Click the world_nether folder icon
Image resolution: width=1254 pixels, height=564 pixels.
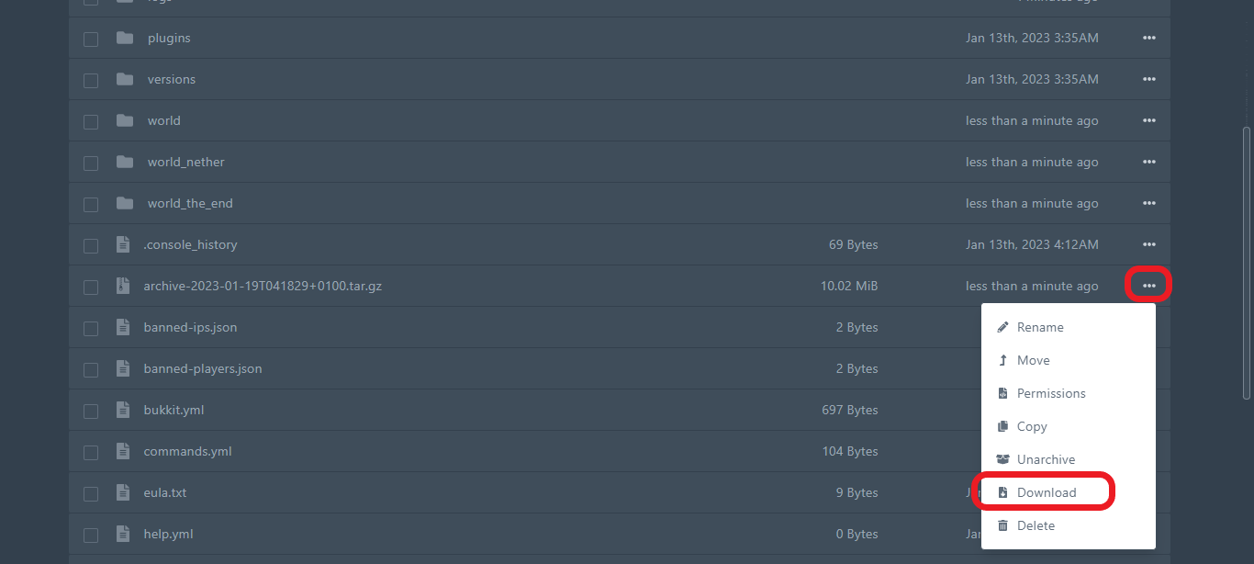(x=125, y=162)
